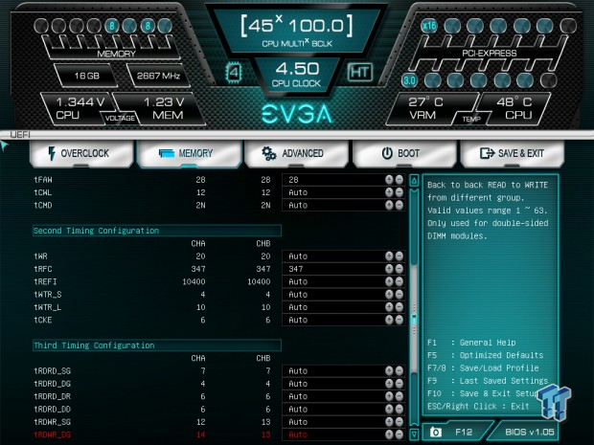Click the scroll down arrow of settings list

point(414,434)
